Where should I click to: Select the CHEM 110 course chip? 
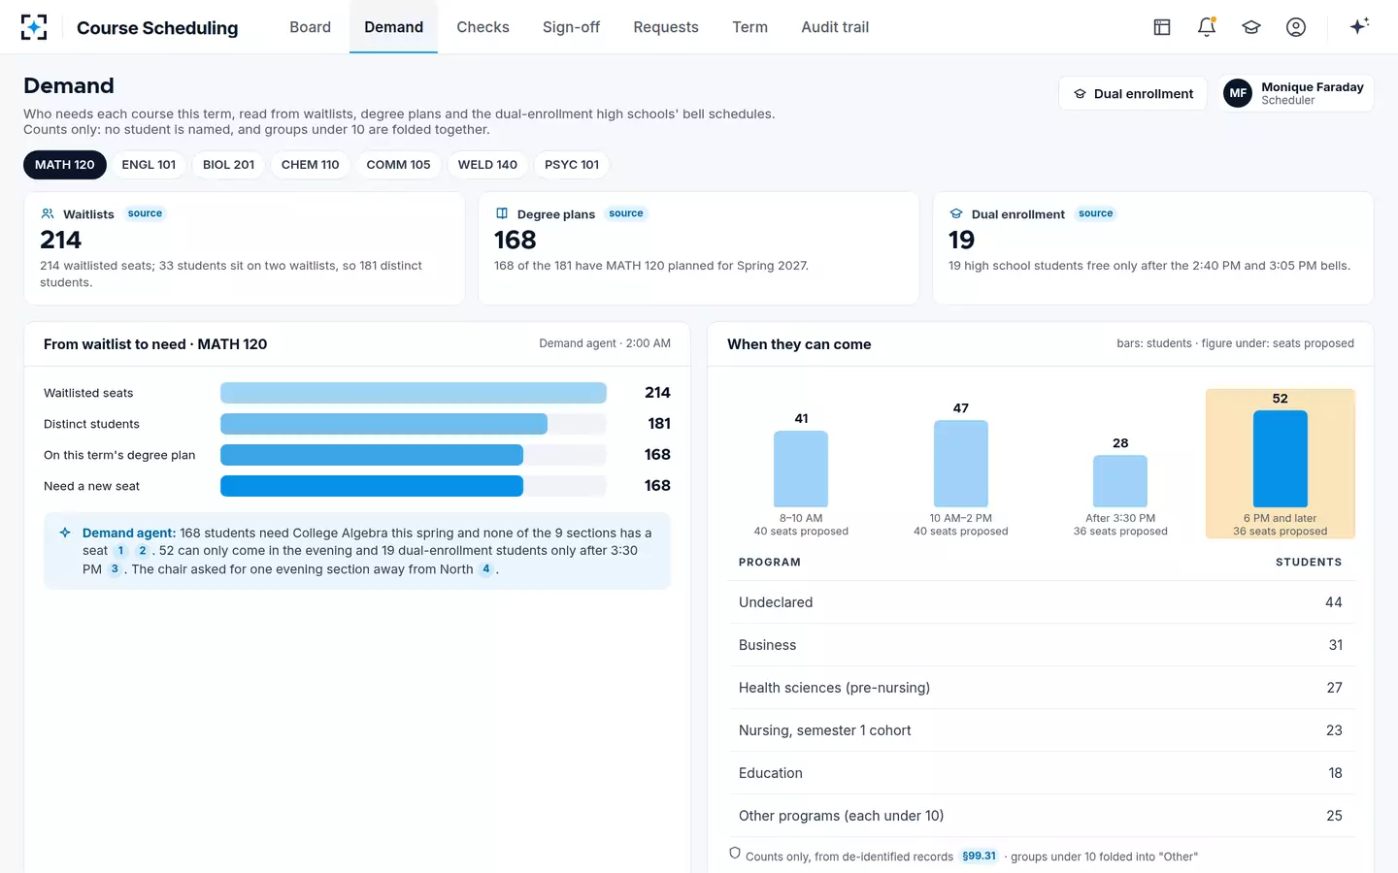coord(311,165)
